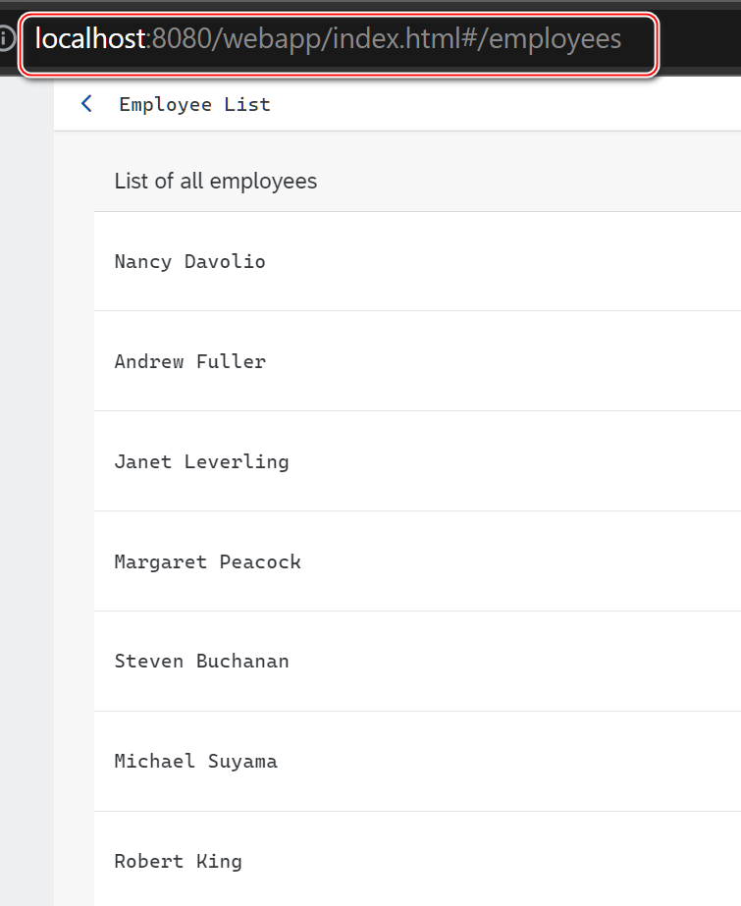Image resolution: width=741 pixels, height=906 pixels.
Task: Click the surname 'Suyama'
Action: point(242,762)
